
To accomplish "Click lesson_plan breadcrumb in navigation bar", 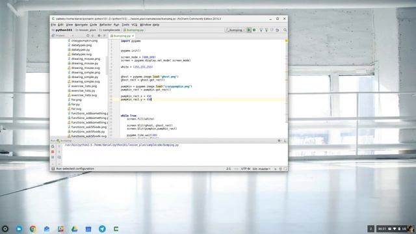I will 85,30.
